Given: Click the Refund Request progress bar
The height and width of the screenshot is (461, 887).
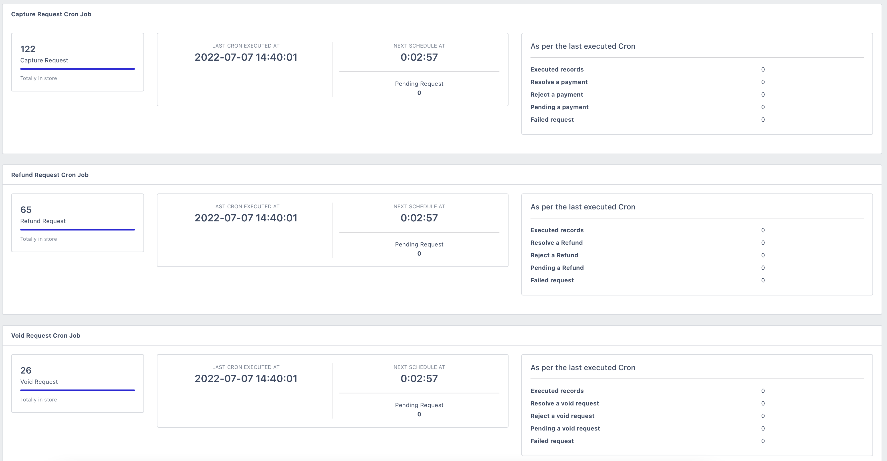Looking at the screenshot, I should (x=78, y=229).
